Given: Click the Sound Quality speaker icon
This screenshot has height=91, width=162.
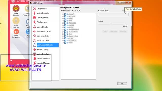Looking at the screenshot, I should [34, 50].
